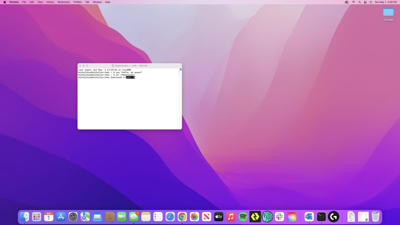This screenshot has height=225, width=400.
Task: Open Control Center in the menu bar
Action: (x=365, y=2)
